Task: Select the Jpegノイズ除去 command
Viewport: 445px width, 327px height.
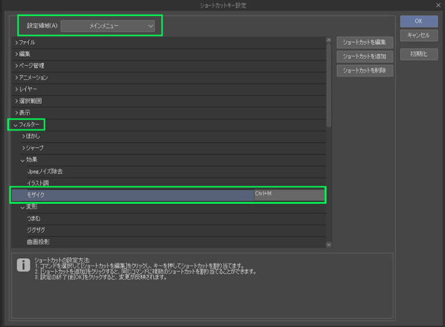Action: click(44, 171)
